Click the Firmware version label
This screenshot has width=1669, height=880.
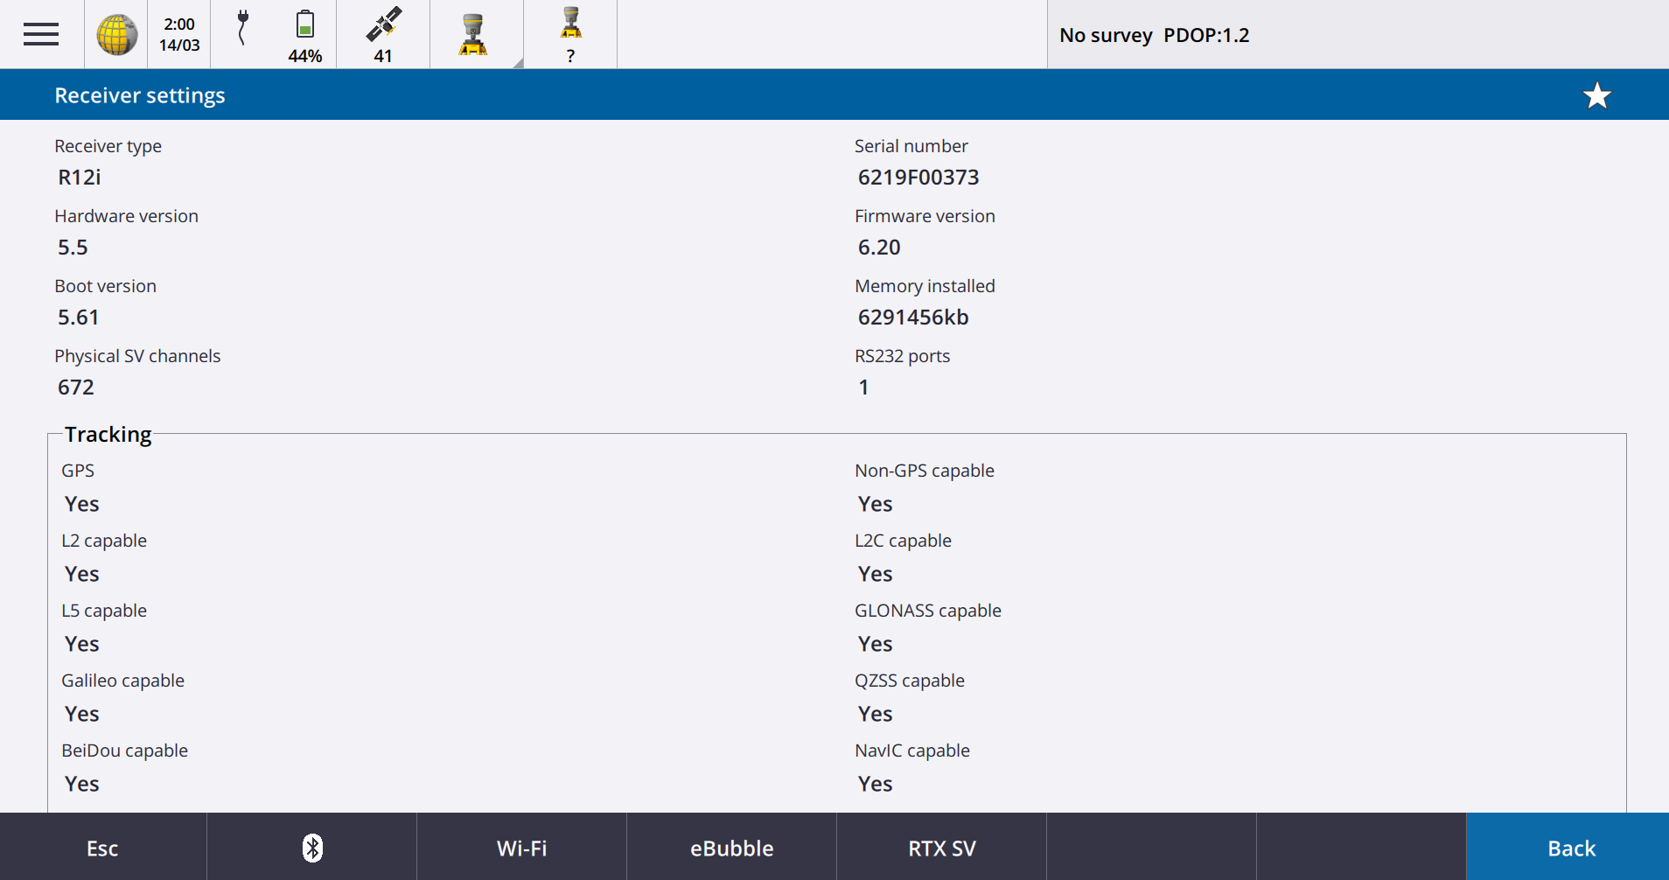tap(925, 216)
